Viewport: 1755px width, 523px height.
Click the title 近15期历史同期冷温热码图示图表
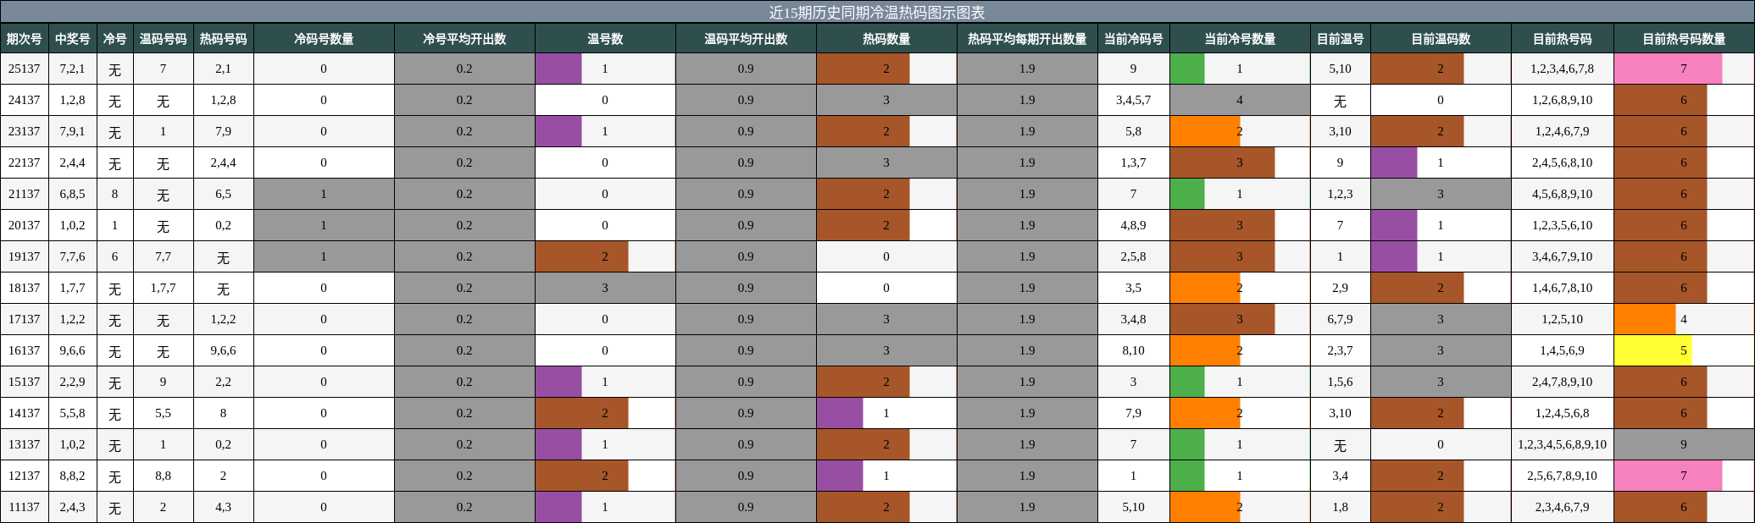click(877, 12)
